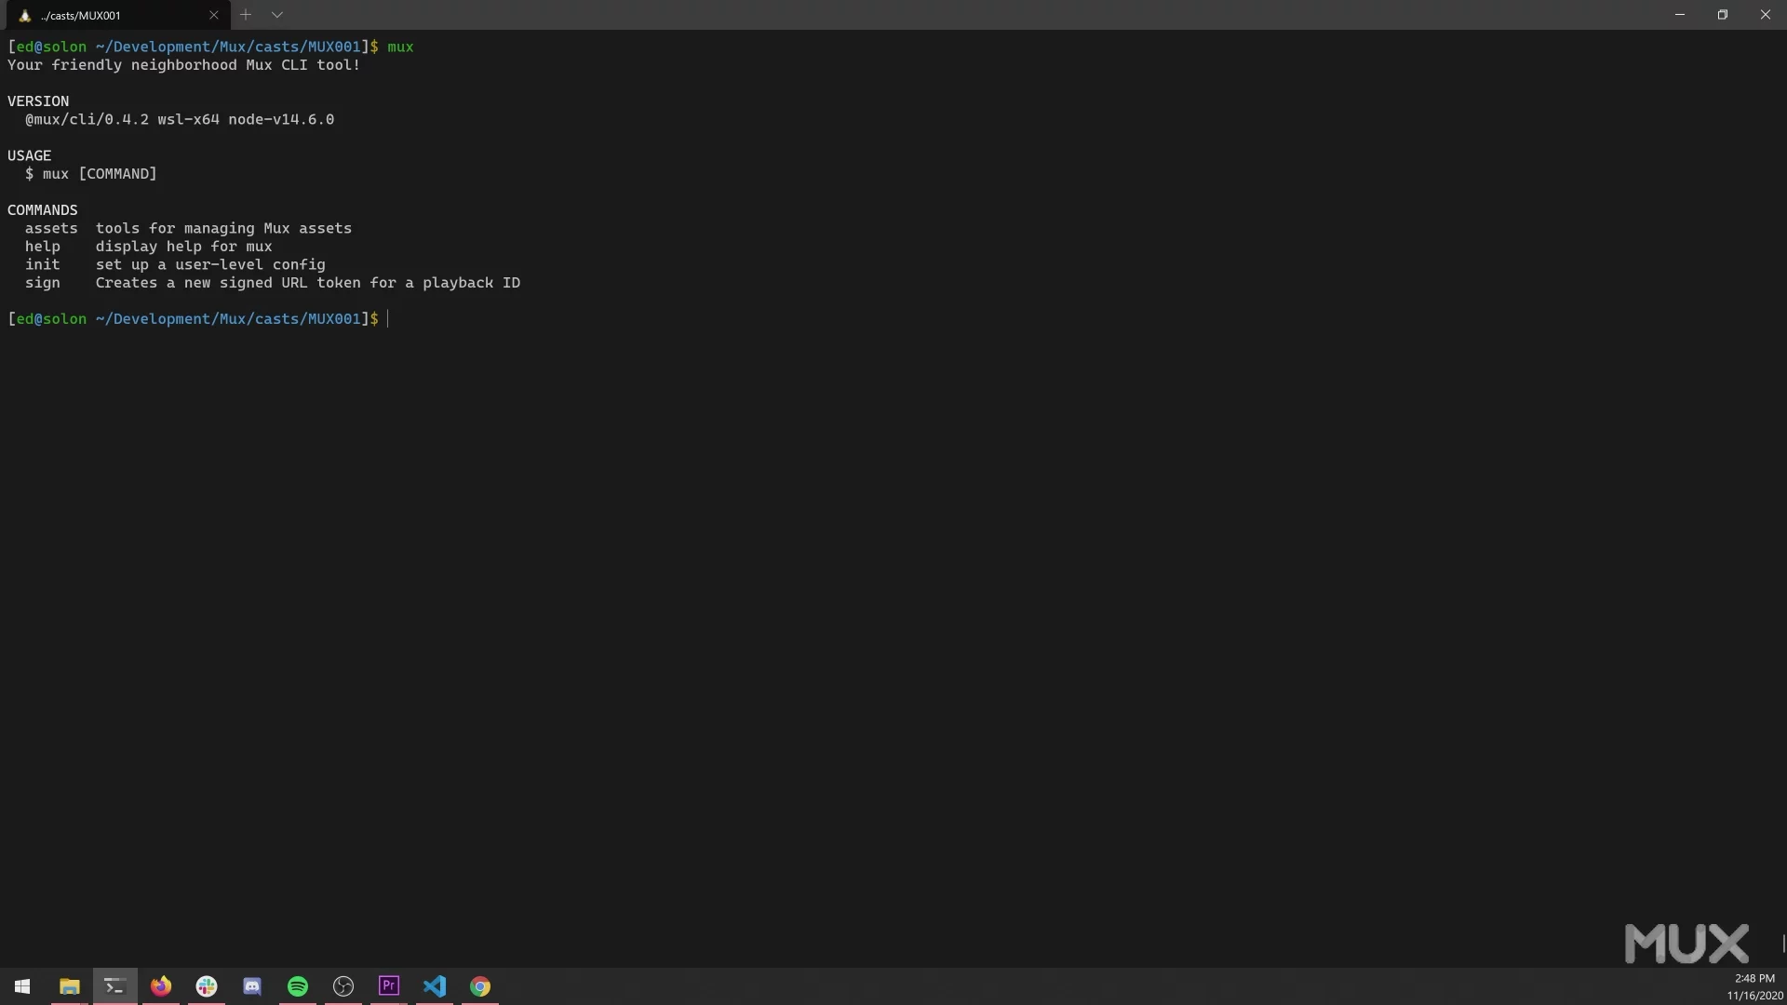Close the terminal window

(1766, 15)
